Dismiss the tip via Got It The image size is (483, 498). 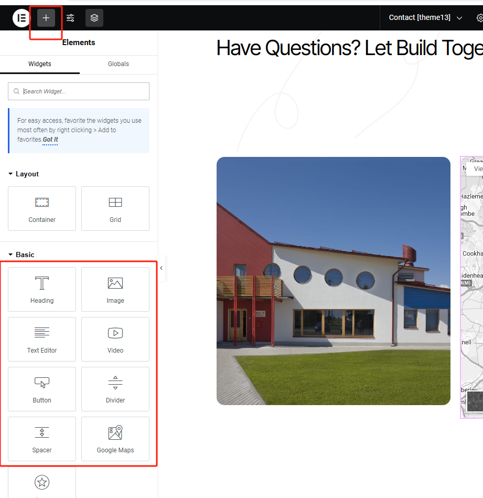[x=50, y=140]
